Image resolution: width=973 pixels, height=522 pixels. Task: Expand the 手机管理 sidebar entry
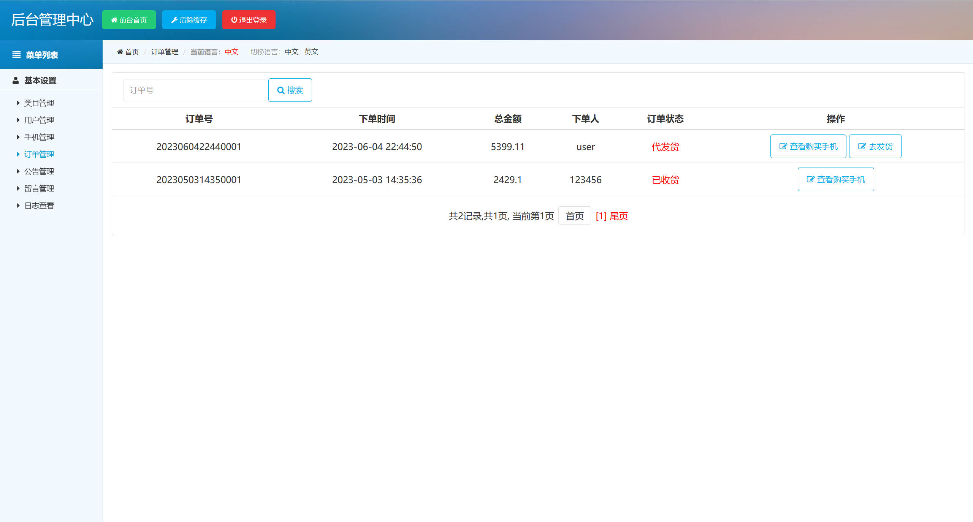[39, 137]
